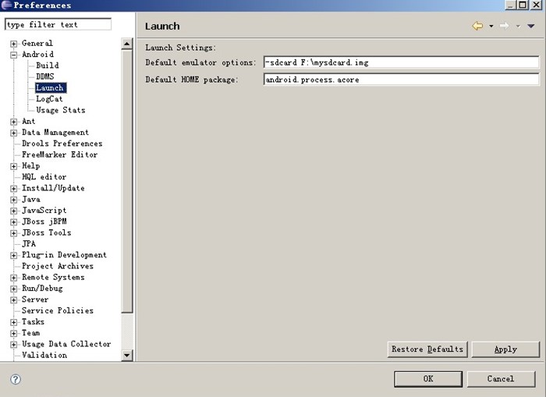The height and width of the screenshot is (397, 546).
Task: Expand the Run/Debug node
Action: click(x=13, y=289)
